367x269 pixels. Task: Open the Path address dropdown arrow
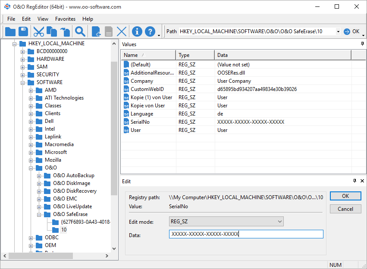338,31
